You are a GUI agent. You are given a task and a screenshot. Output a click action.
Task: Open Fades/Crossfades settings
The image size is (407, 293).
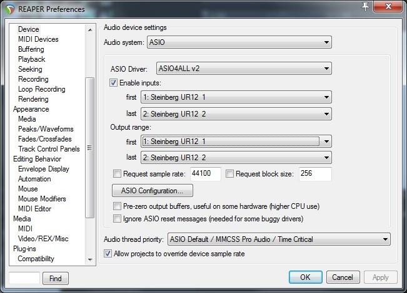[44, 139]
